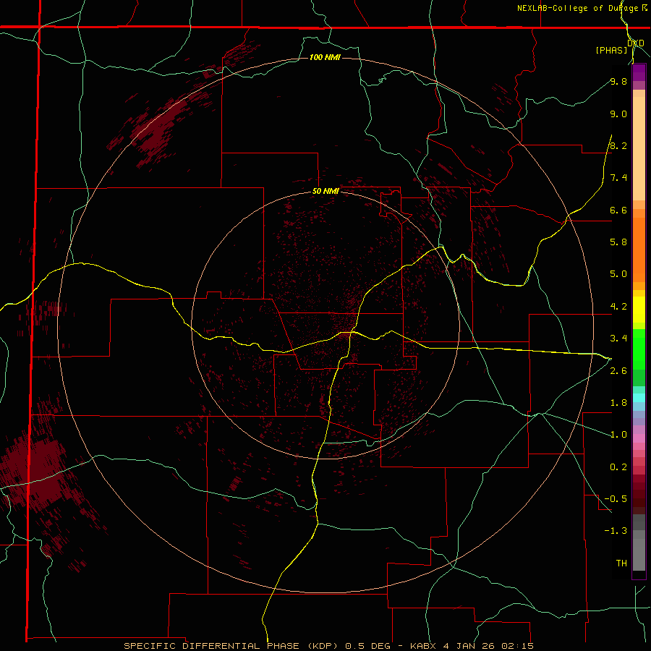Viewport: 651px width, 651px height.
Task: Click the bright green segment of color bar
Action: [639, 349]
